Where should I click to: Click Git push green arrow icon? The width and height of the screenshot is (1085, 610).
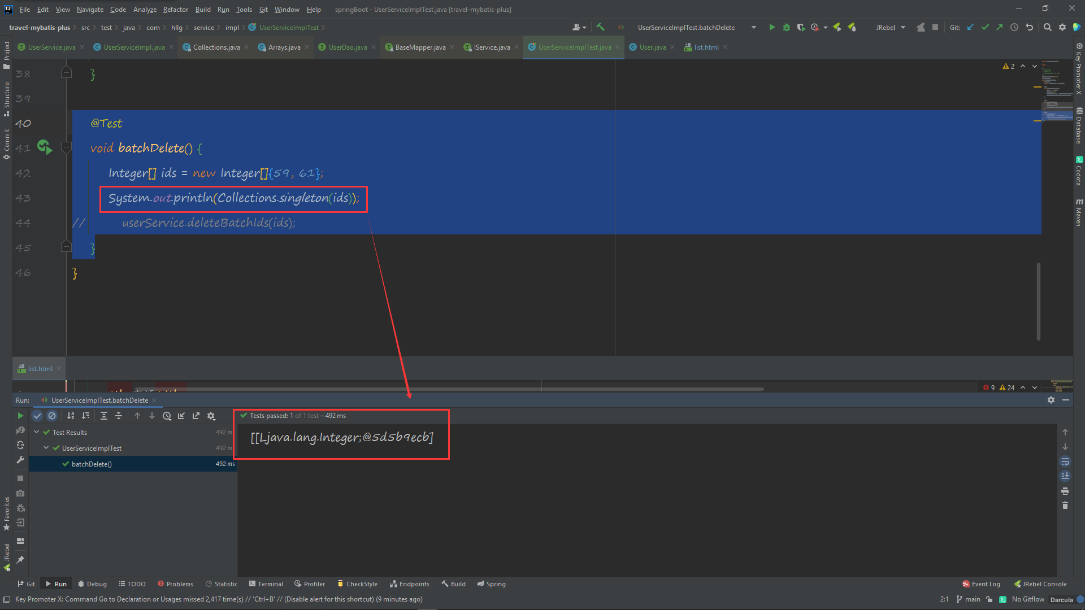999,27
